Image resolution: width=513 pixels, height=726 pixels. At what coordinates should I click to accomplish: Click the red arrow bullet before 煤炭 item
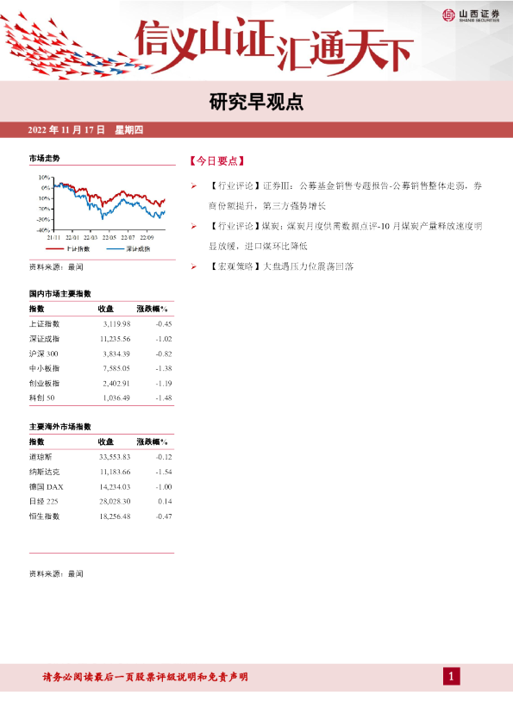coord(194,227)
